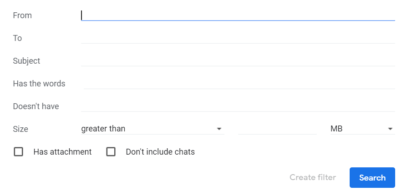Click the "Create filter" button
This screenshot has height=196, width=402.
[313, 177]
